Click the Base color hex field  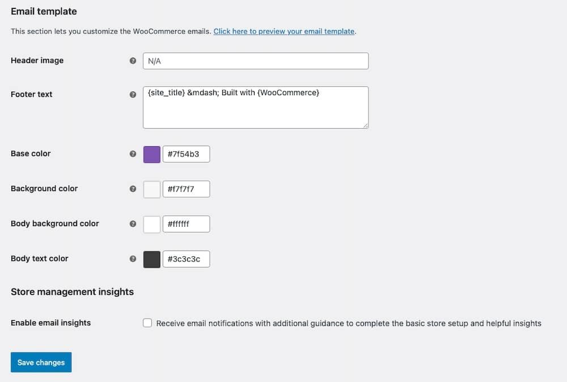click(186, 154)
